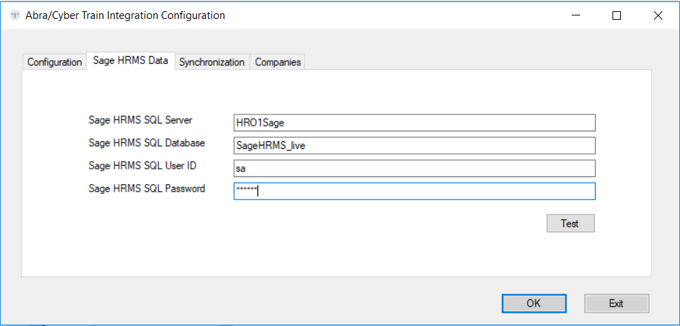Click inside the masked SQL Password field
This screenshot has height=326, width=680.
click(x=414, y=191)
